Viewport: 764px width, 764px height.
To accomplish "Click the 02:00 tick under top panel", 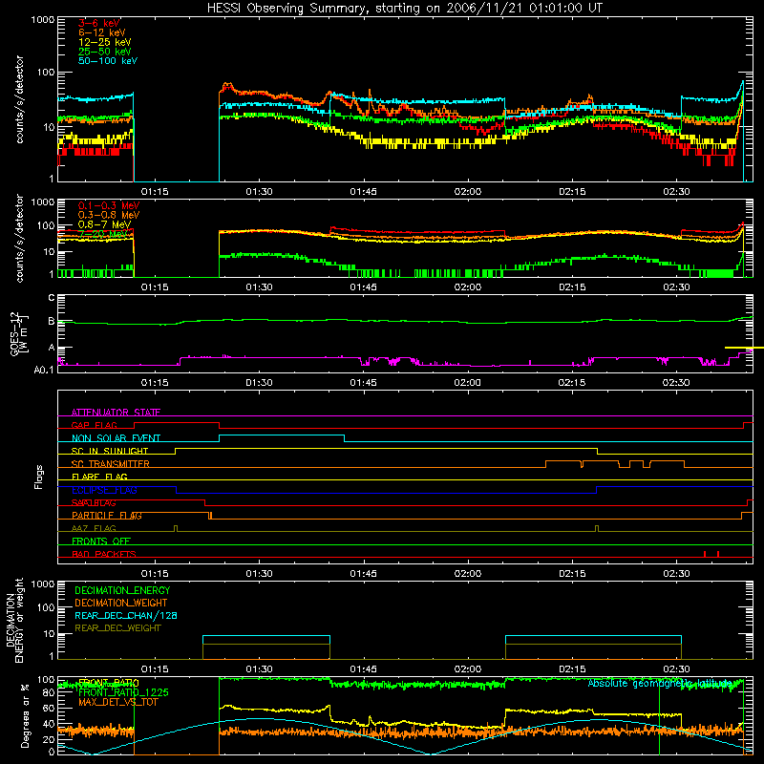I will [x=468, y=192].
